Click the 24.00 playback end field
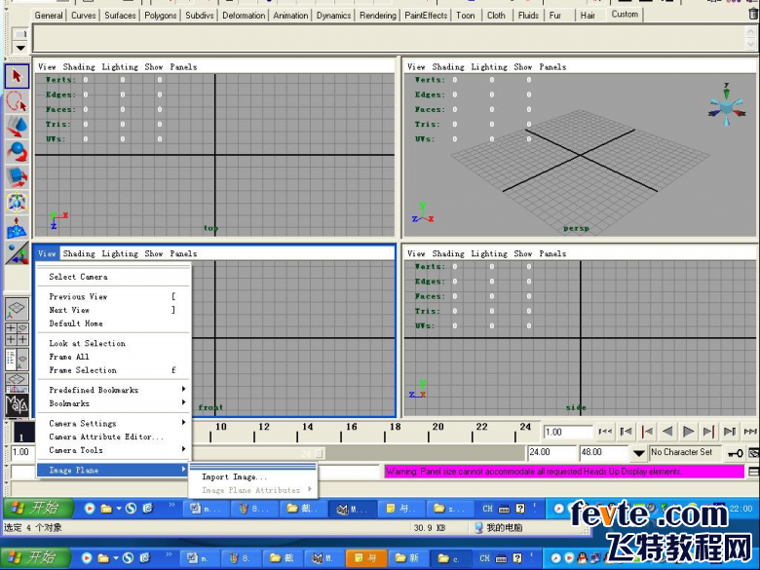 click(x=551, y=452)
